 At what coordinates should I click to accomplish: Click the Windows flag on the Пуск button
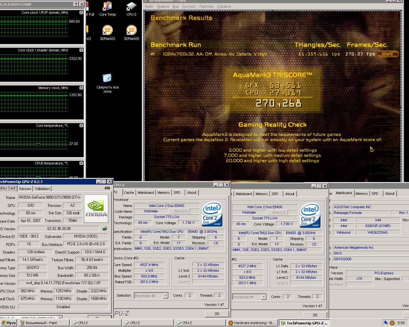pos(3,323)
